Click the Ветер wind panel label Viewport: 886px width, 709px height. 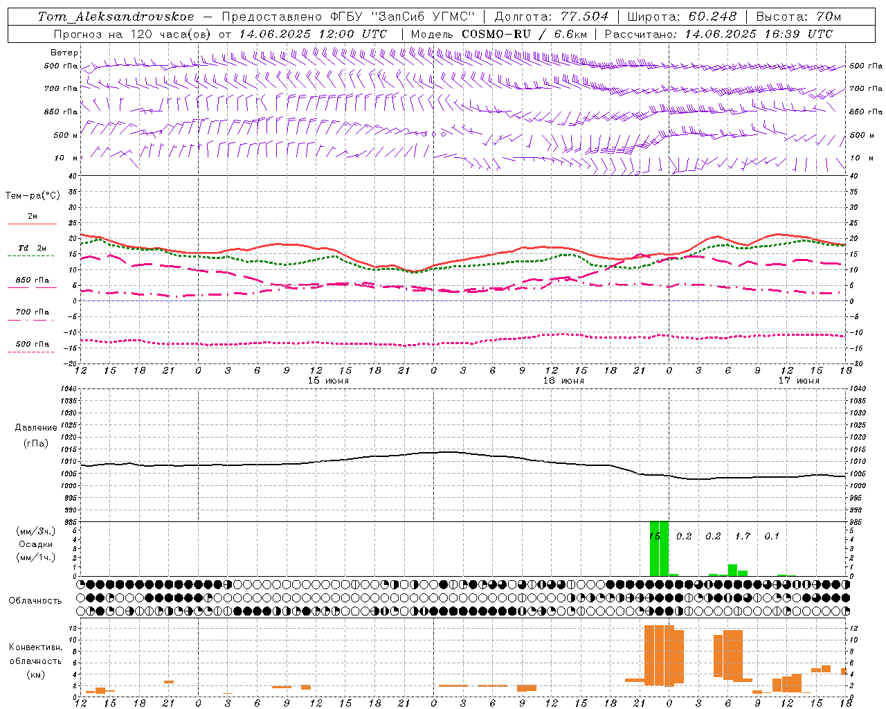64,53
